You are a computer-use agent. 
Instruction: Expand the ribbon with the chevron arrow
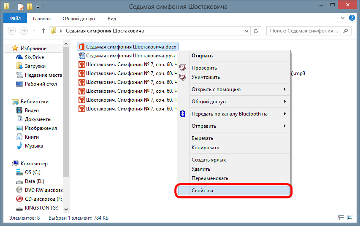click(x=343, y=19)
